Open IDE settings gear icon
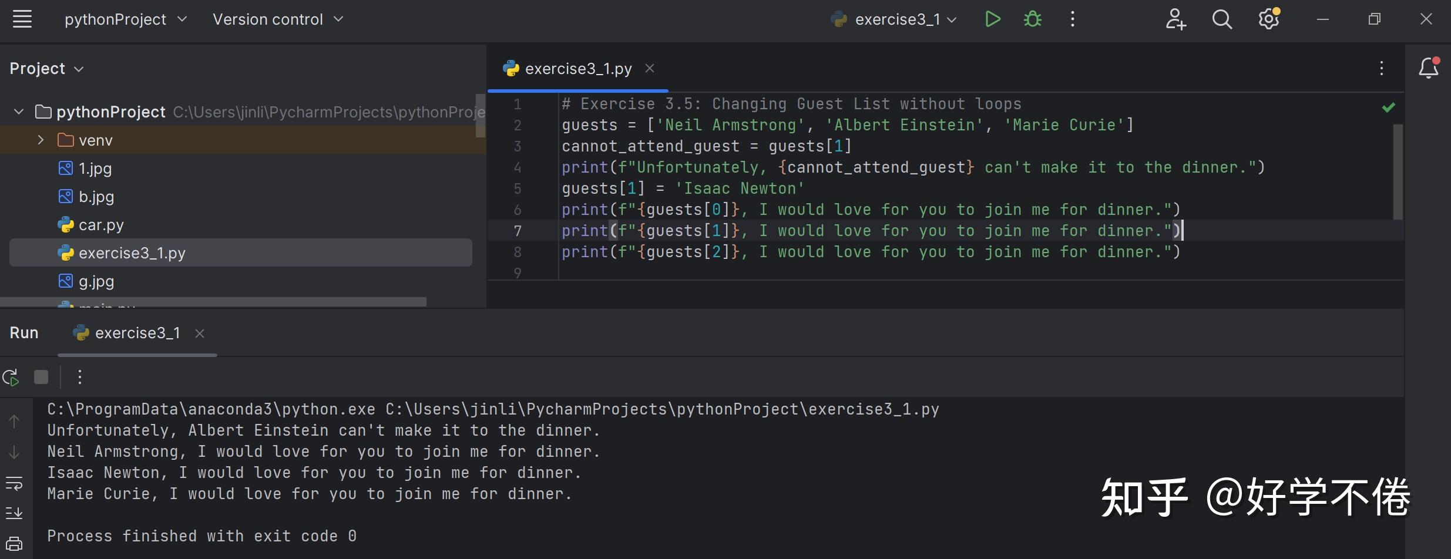 [x=1269, y=19]
